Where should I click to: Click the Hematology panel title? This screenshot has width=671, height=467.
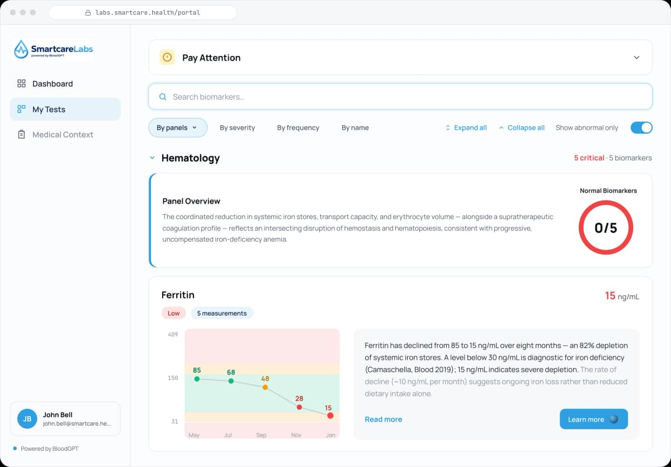[191, 158]
